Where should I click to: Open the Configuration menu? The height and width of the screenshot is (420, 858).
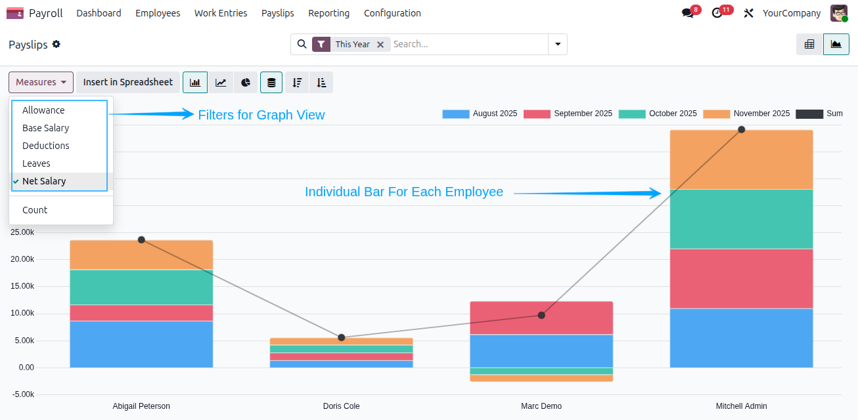tap(392, 13)
